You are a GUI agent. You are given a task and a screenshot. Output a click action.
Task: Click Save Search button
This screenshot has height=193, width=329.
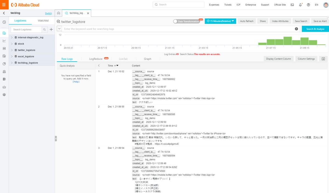301,21
